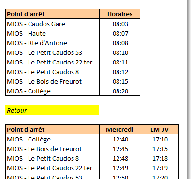Select the 08:12 time for Le Petit Caudos 8
191x179 pixels.
120,72
